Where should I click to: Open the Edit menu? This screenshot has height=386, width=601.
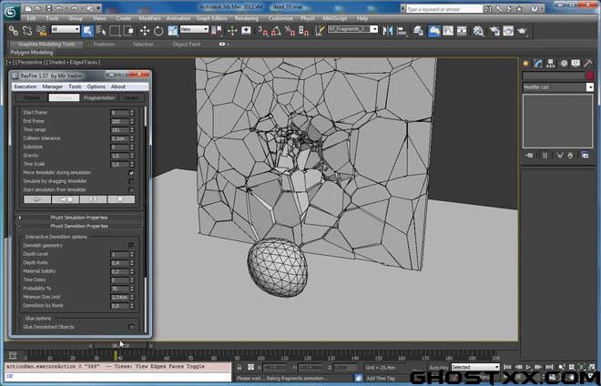coord(31,18)
